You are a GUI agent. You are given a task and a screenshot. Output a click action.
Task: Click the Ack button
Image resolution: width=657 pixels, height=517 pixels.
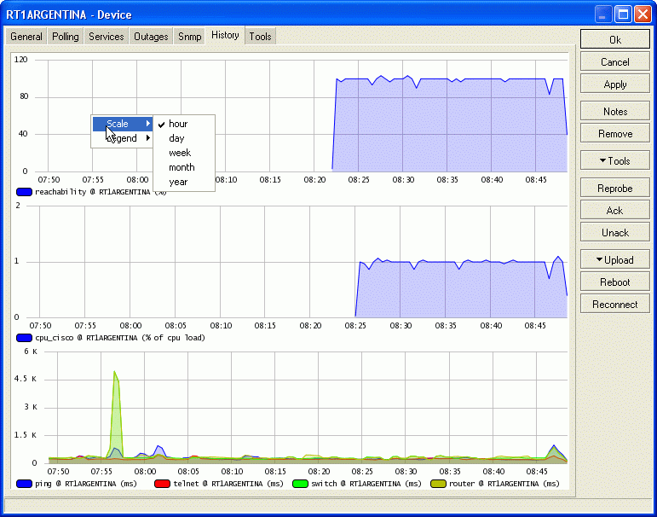click(x=614, y=210)
